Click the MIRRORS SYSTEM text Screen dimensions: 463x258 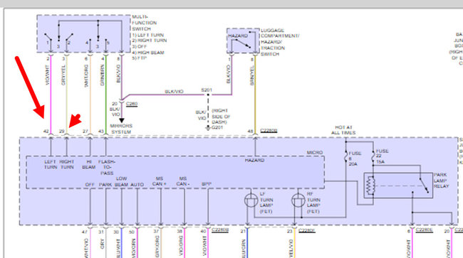tap(121, 129)
